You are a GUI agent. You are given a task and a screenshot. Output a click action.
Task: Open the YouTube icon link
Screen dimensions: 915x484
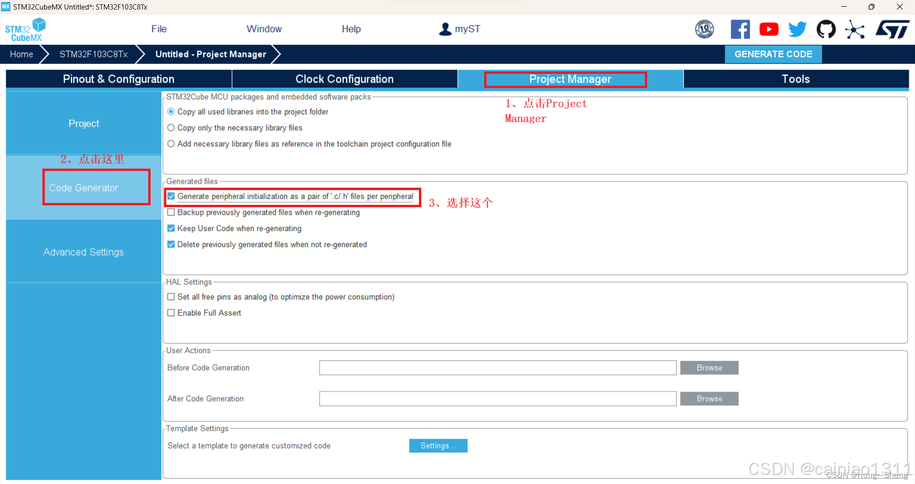tap(769, 29)
